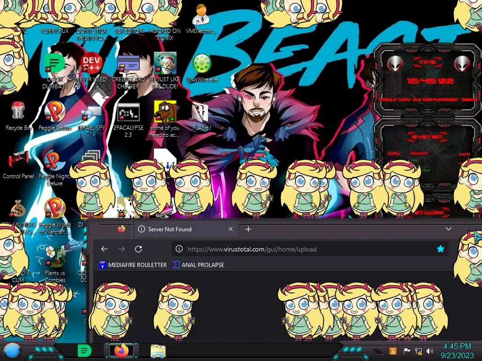This screenshot has width=482, height=361.
Task: Focus the virustotal.com URL address bar
Action: point(309,249)
